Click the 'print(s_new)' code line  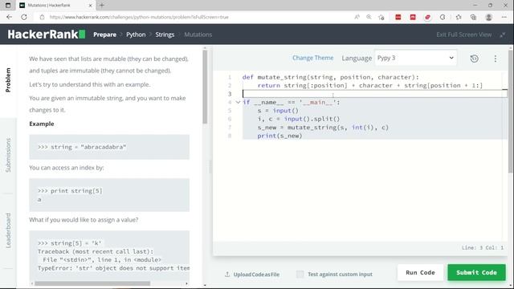[279, 136]
